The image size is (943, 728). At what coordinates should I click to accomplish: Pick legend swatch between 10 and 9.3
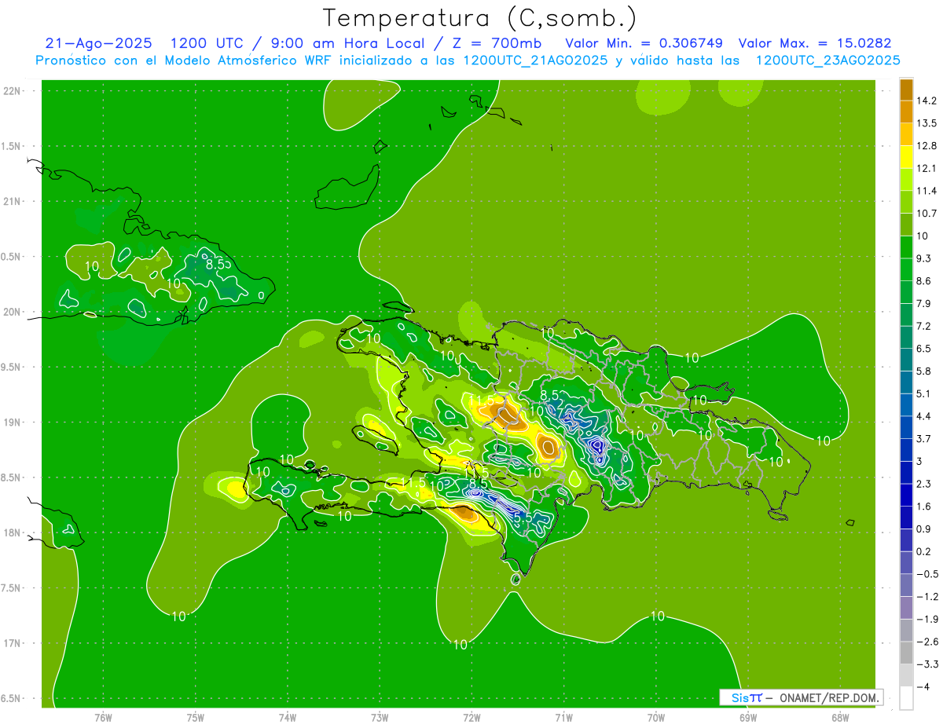pos(906,247)
